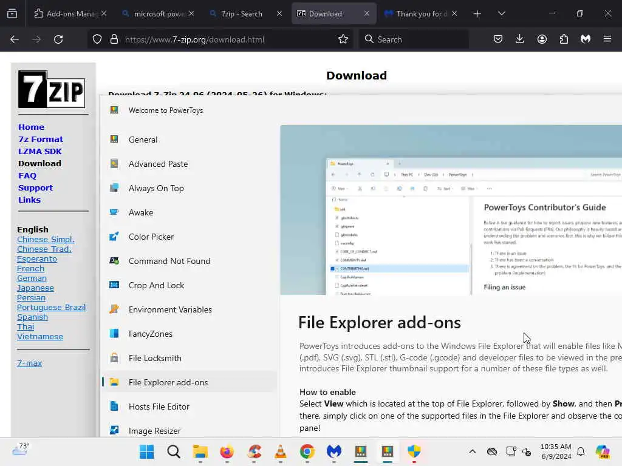Open Environment Variables module icon

[x=114, y=309]
